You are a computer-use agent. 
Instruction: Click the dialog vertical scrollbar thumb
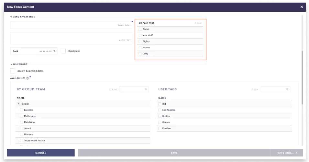tap(302, 78)
